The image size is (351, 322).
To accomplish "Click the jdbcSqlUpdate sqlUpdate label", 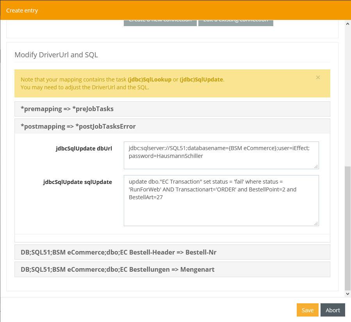I will (x=77, y=182).
